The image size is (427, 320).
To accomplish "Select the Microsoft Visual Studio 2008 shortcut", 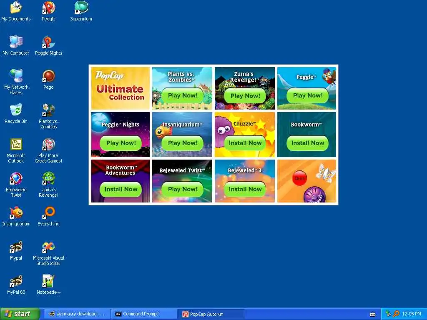I will click(x=48, y=253).
